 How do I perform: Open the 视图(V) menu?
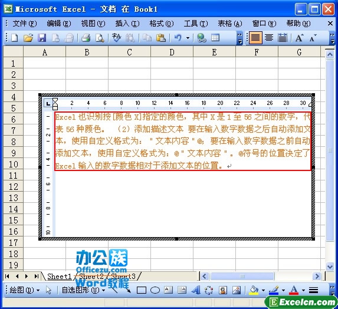[93, 24]
